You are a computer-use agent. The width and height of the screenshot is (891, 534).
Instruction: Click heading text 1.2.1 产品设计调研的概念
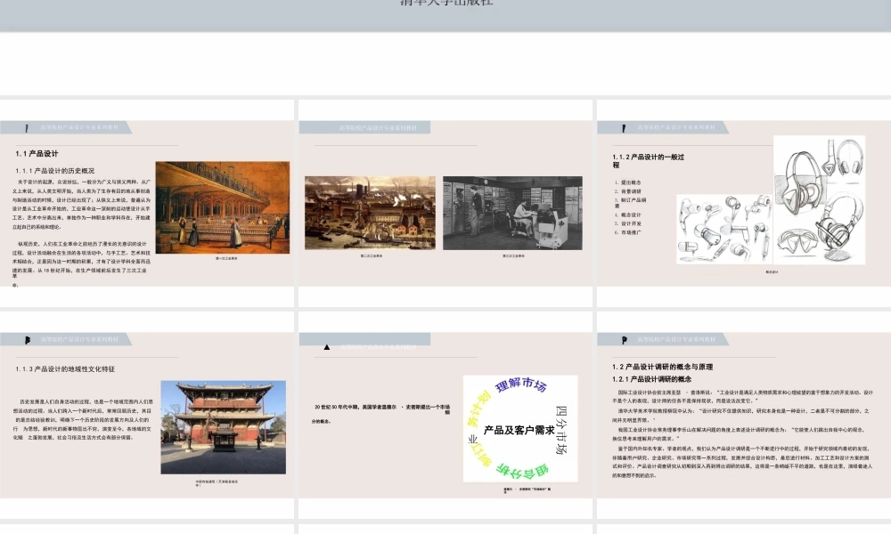(652, 379)
